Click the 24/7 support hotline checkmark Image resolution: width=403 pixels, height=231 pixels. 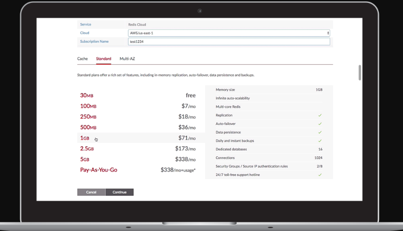pyautogui.click(x=320, y=175)
